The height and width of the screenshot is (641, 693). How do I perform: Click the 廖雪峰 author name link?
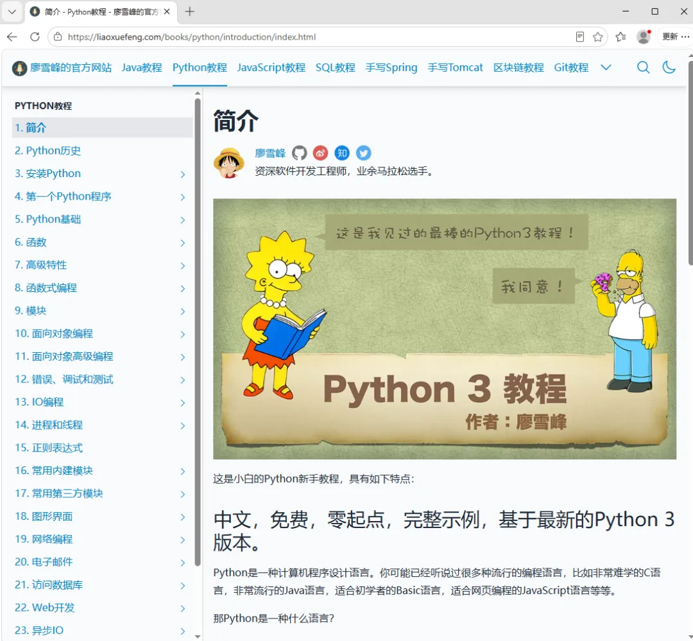[x=271, y=153]
